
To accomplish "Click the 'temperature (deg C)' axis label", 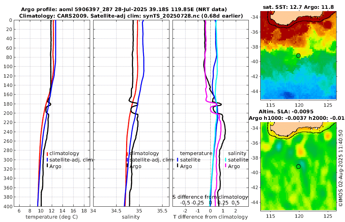I will coord(52,217).
